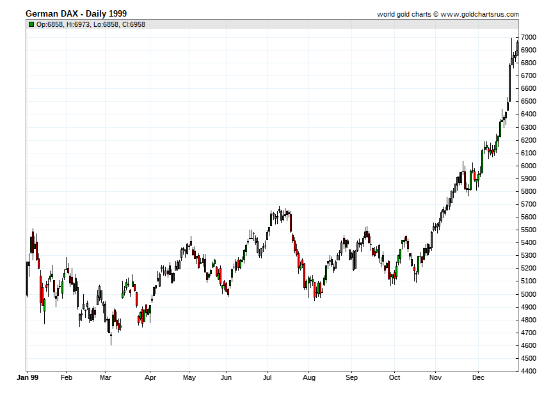Click the 5500 y-axis label
544x394 pixels.
(529, 230)
